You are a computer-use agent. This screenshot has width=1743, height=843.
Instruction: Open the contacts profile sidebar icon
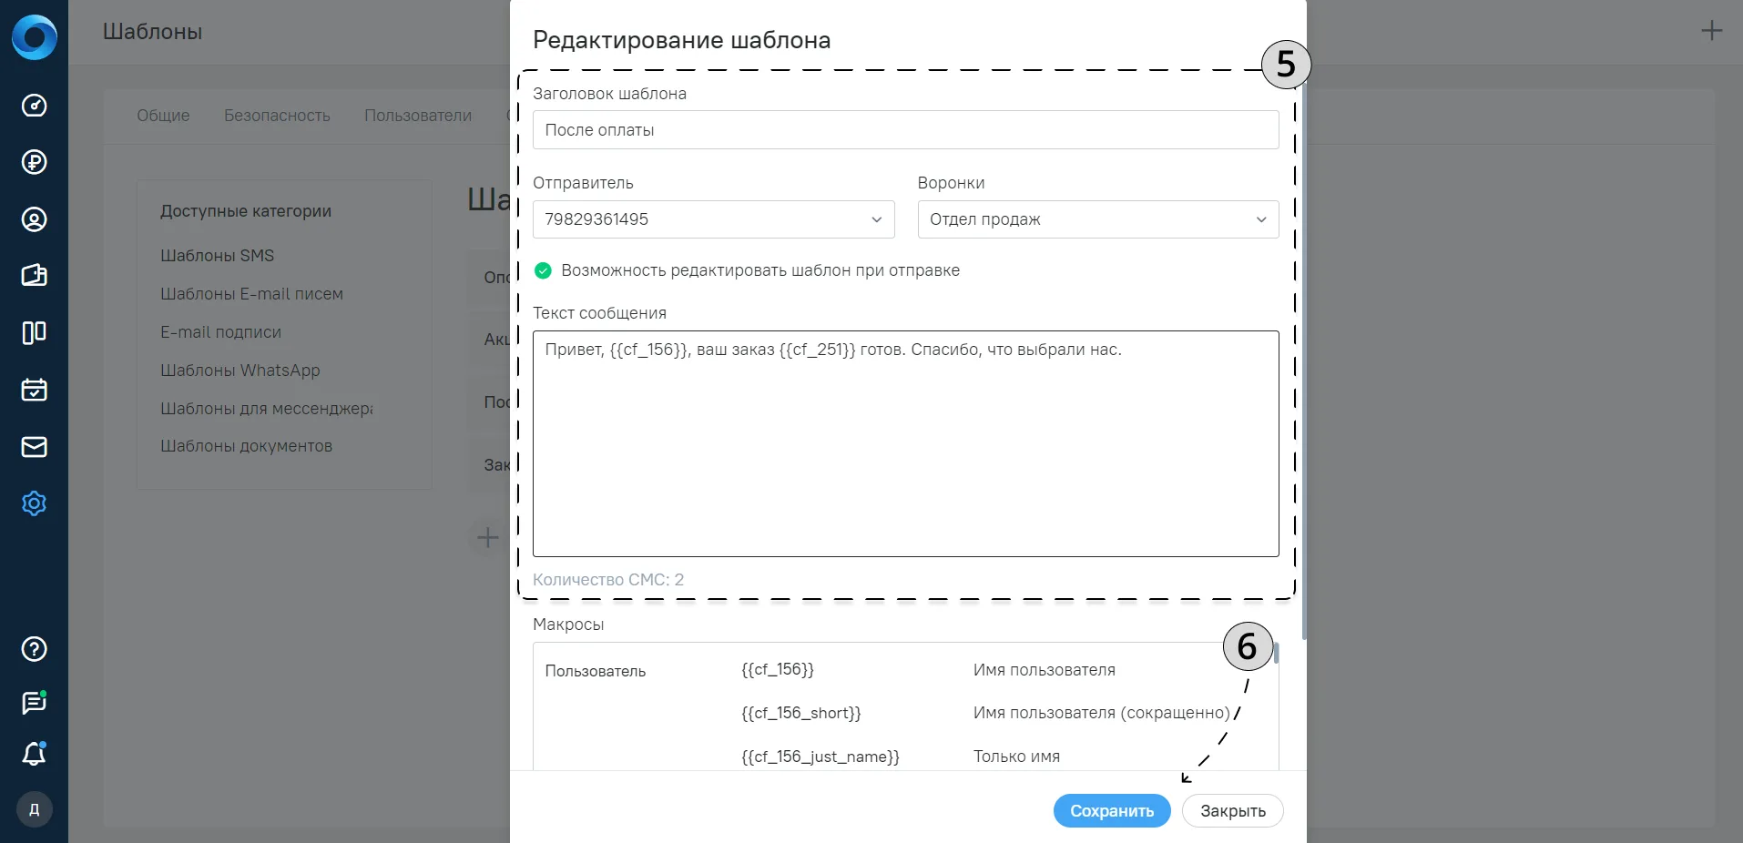coord(34,219)
